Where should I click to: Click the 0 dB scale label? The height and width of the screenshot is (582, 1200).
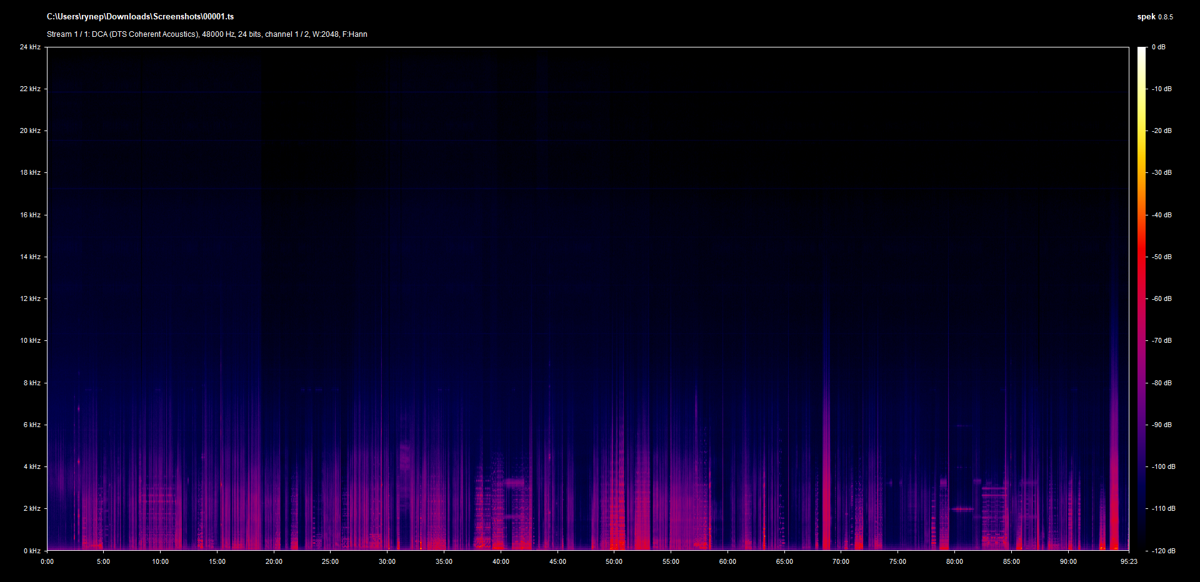pyautogui.click(x=1159, y=47)
